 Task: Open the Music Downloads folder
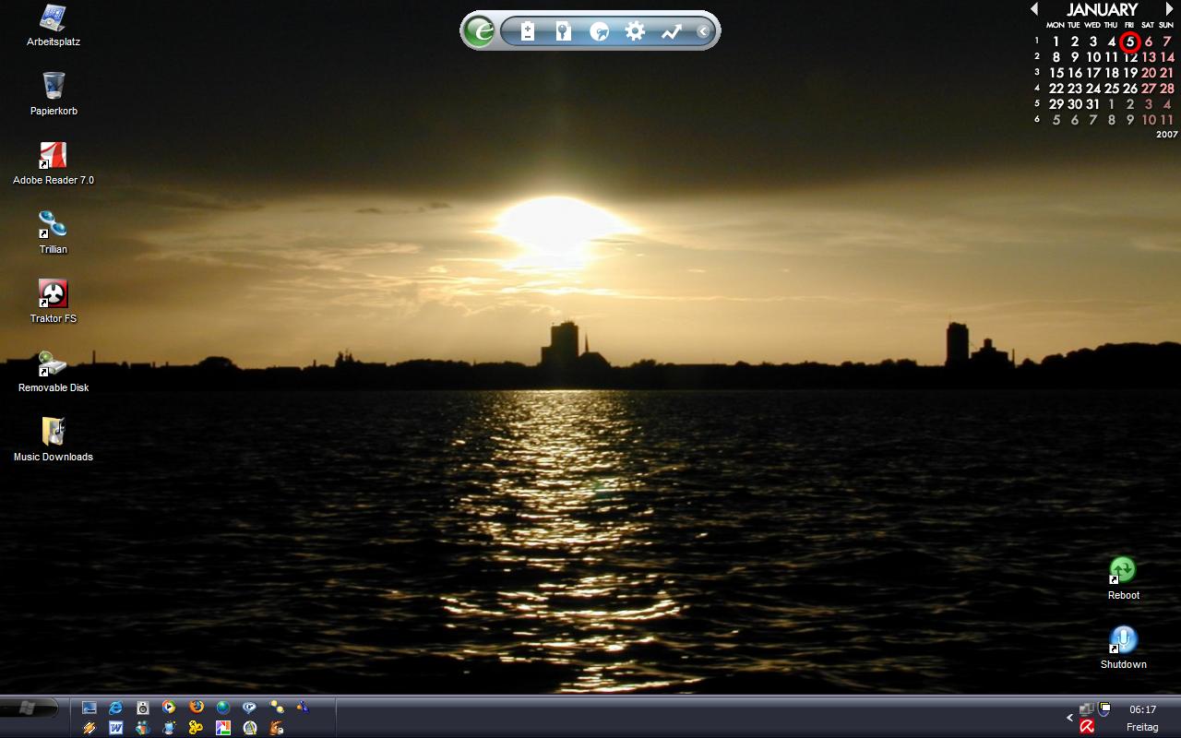pyautogui.click(x=53, y=433)
